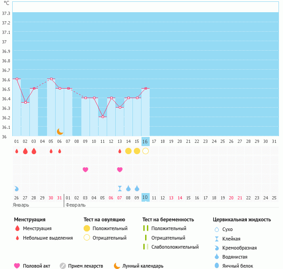Select the negative ovulation test on day 16
This screenshot has height=269, width=283.
point(146,151)
